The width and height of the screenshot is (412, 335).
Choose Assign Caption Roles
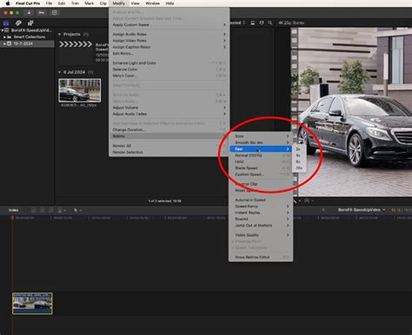point(169,47)
